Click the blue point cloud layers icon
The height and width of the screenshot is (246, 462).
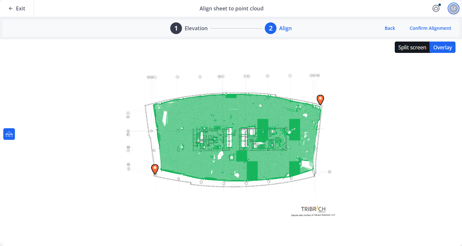coord(9,134)
